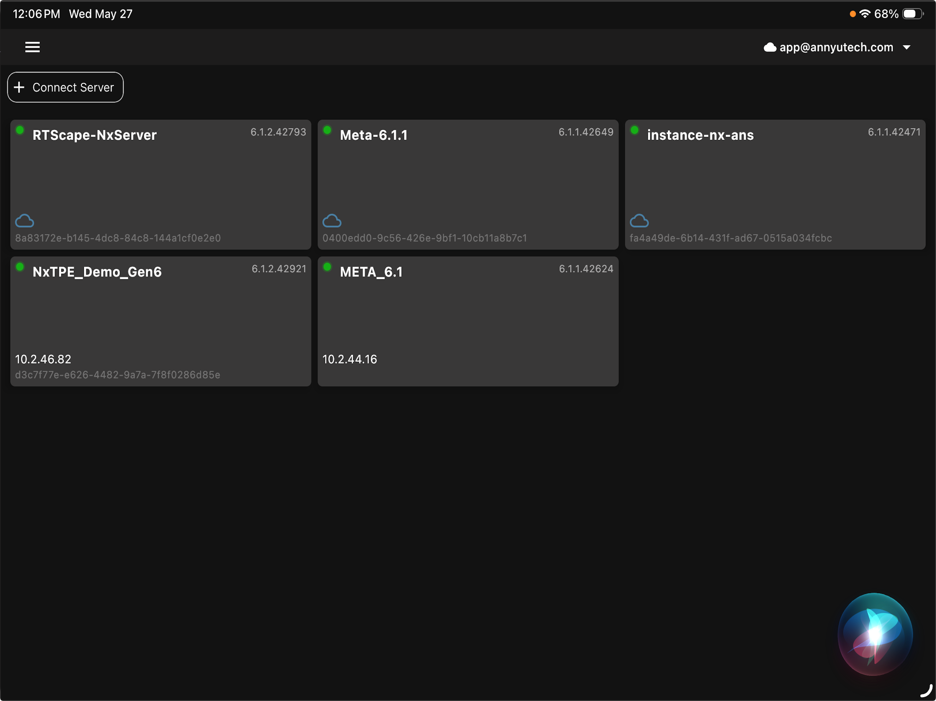936x701 pixels.
Task: Open the hamburger menu
Action: (33, 47)
